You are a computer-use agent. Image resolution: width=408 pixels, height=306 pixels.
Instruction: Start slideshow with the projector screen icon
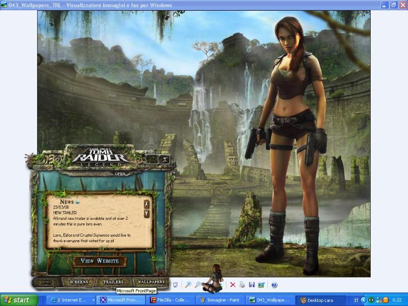[x=176, y=285]
